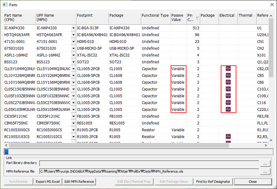Open the electrical symbol in the CL10Y106MQ8NRNC row
Viewport: 277px width, 189px height.
point(228,82)
